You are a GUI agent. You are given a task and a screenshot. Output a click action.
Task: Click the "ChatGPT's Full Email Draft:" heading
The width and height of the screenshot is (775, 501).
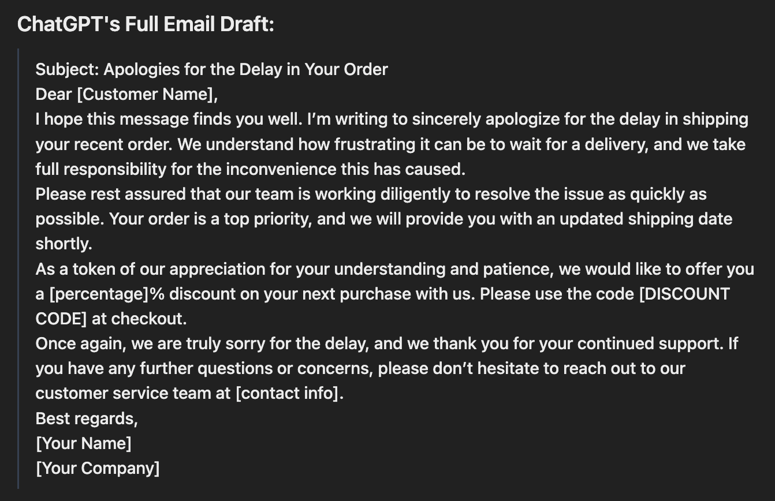[x=146, y=24]
